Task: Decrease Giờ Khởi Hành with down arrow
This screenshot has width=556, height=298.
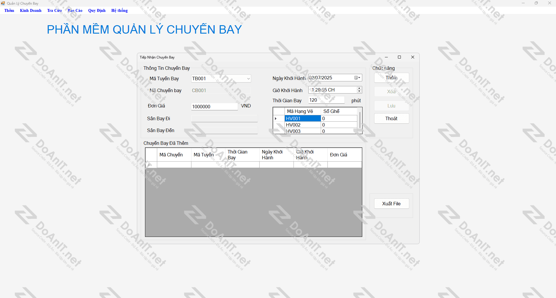Action: 359,92
